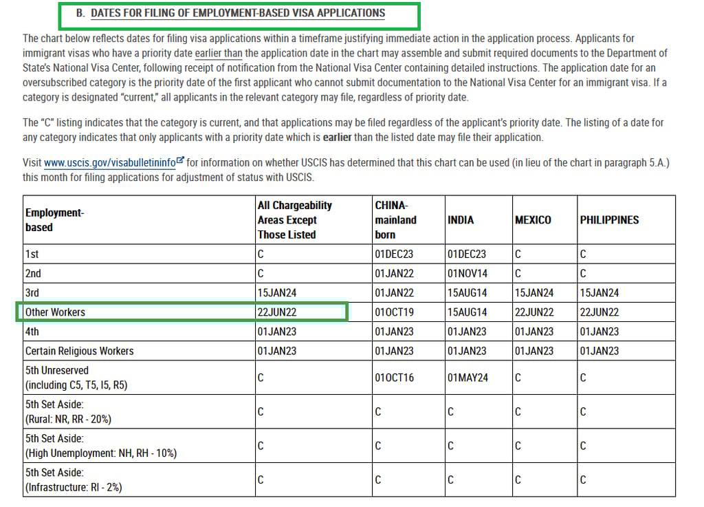Click the PHILIPPINES column header
Screen dimensions: 704x507
pyautogui.click(x=609, y=220)
